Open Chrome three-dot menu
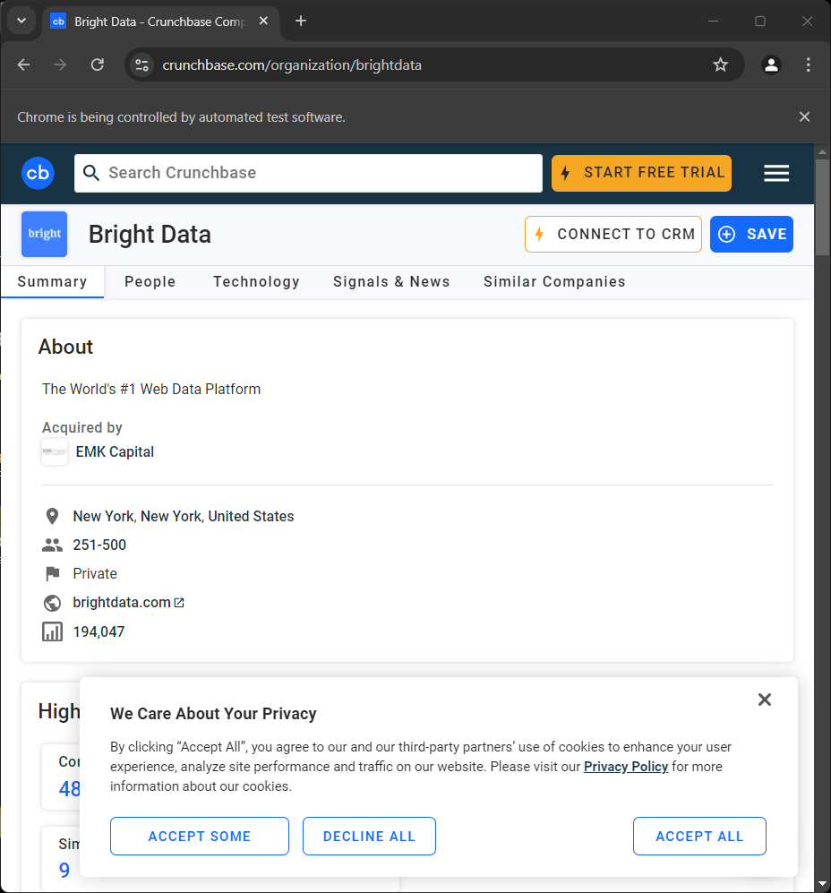Screen dimensions: 831x893 (x=808, y=64)
